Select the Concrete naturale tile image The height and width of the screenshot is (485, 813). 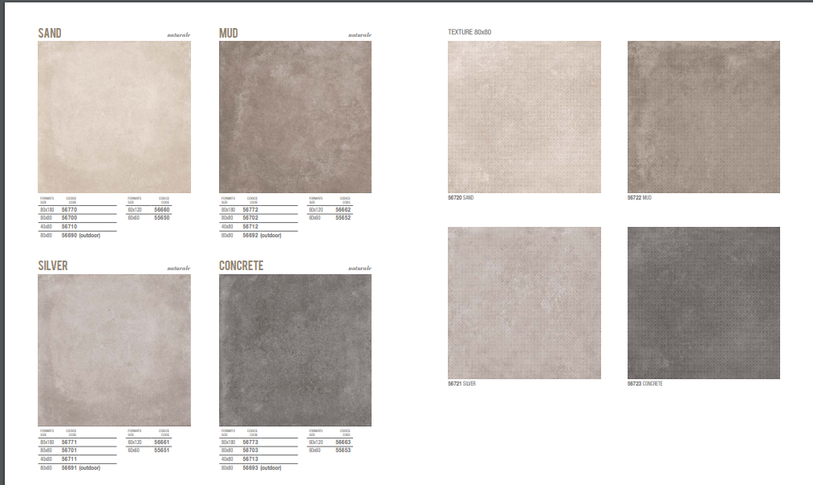295,350
